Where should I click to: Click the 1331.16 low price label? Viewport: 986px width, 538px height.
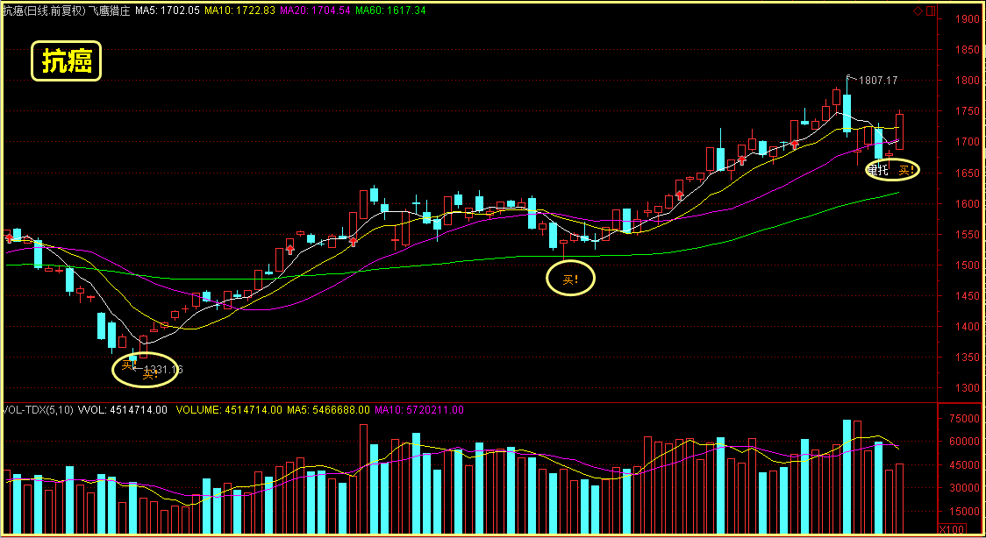click(x=163, y=370)
